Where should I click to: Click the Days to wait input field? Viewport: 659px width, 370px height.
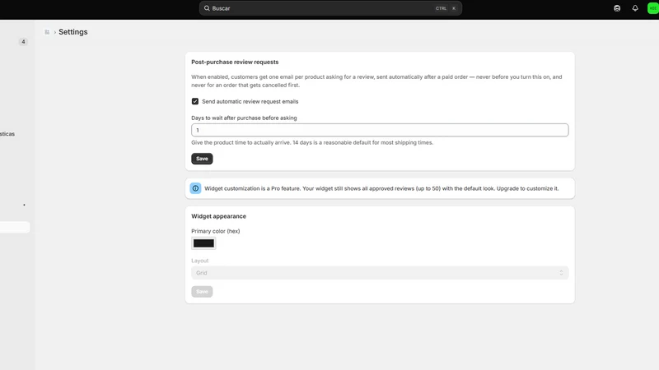[380, 130]
